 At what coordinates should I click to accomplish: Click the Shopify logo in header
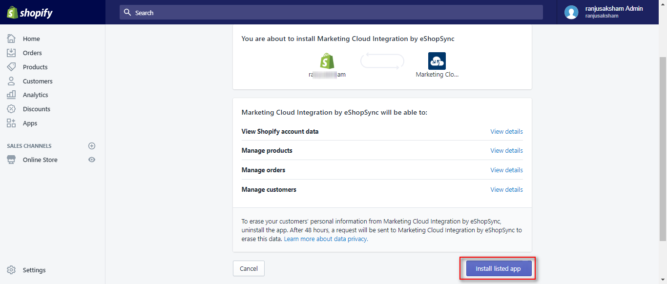pos(30,13)
